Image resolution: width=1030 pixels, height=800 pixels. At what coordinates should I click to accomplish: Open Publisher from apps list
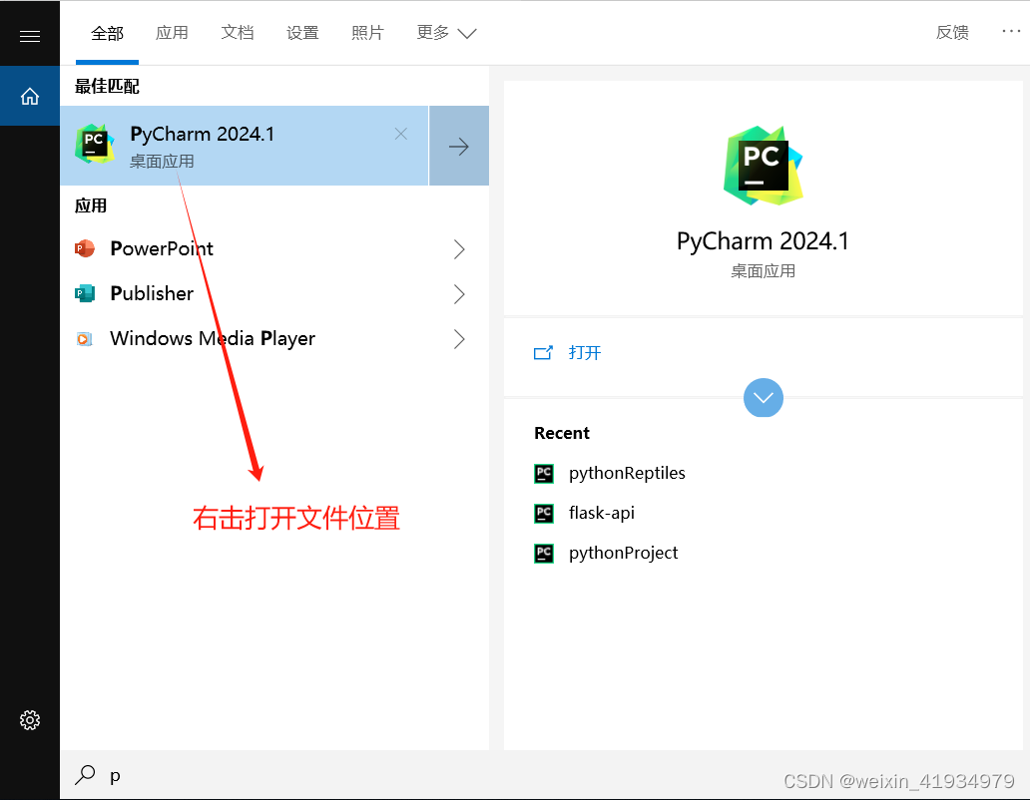pyautogui.click(x=152, y=293)
